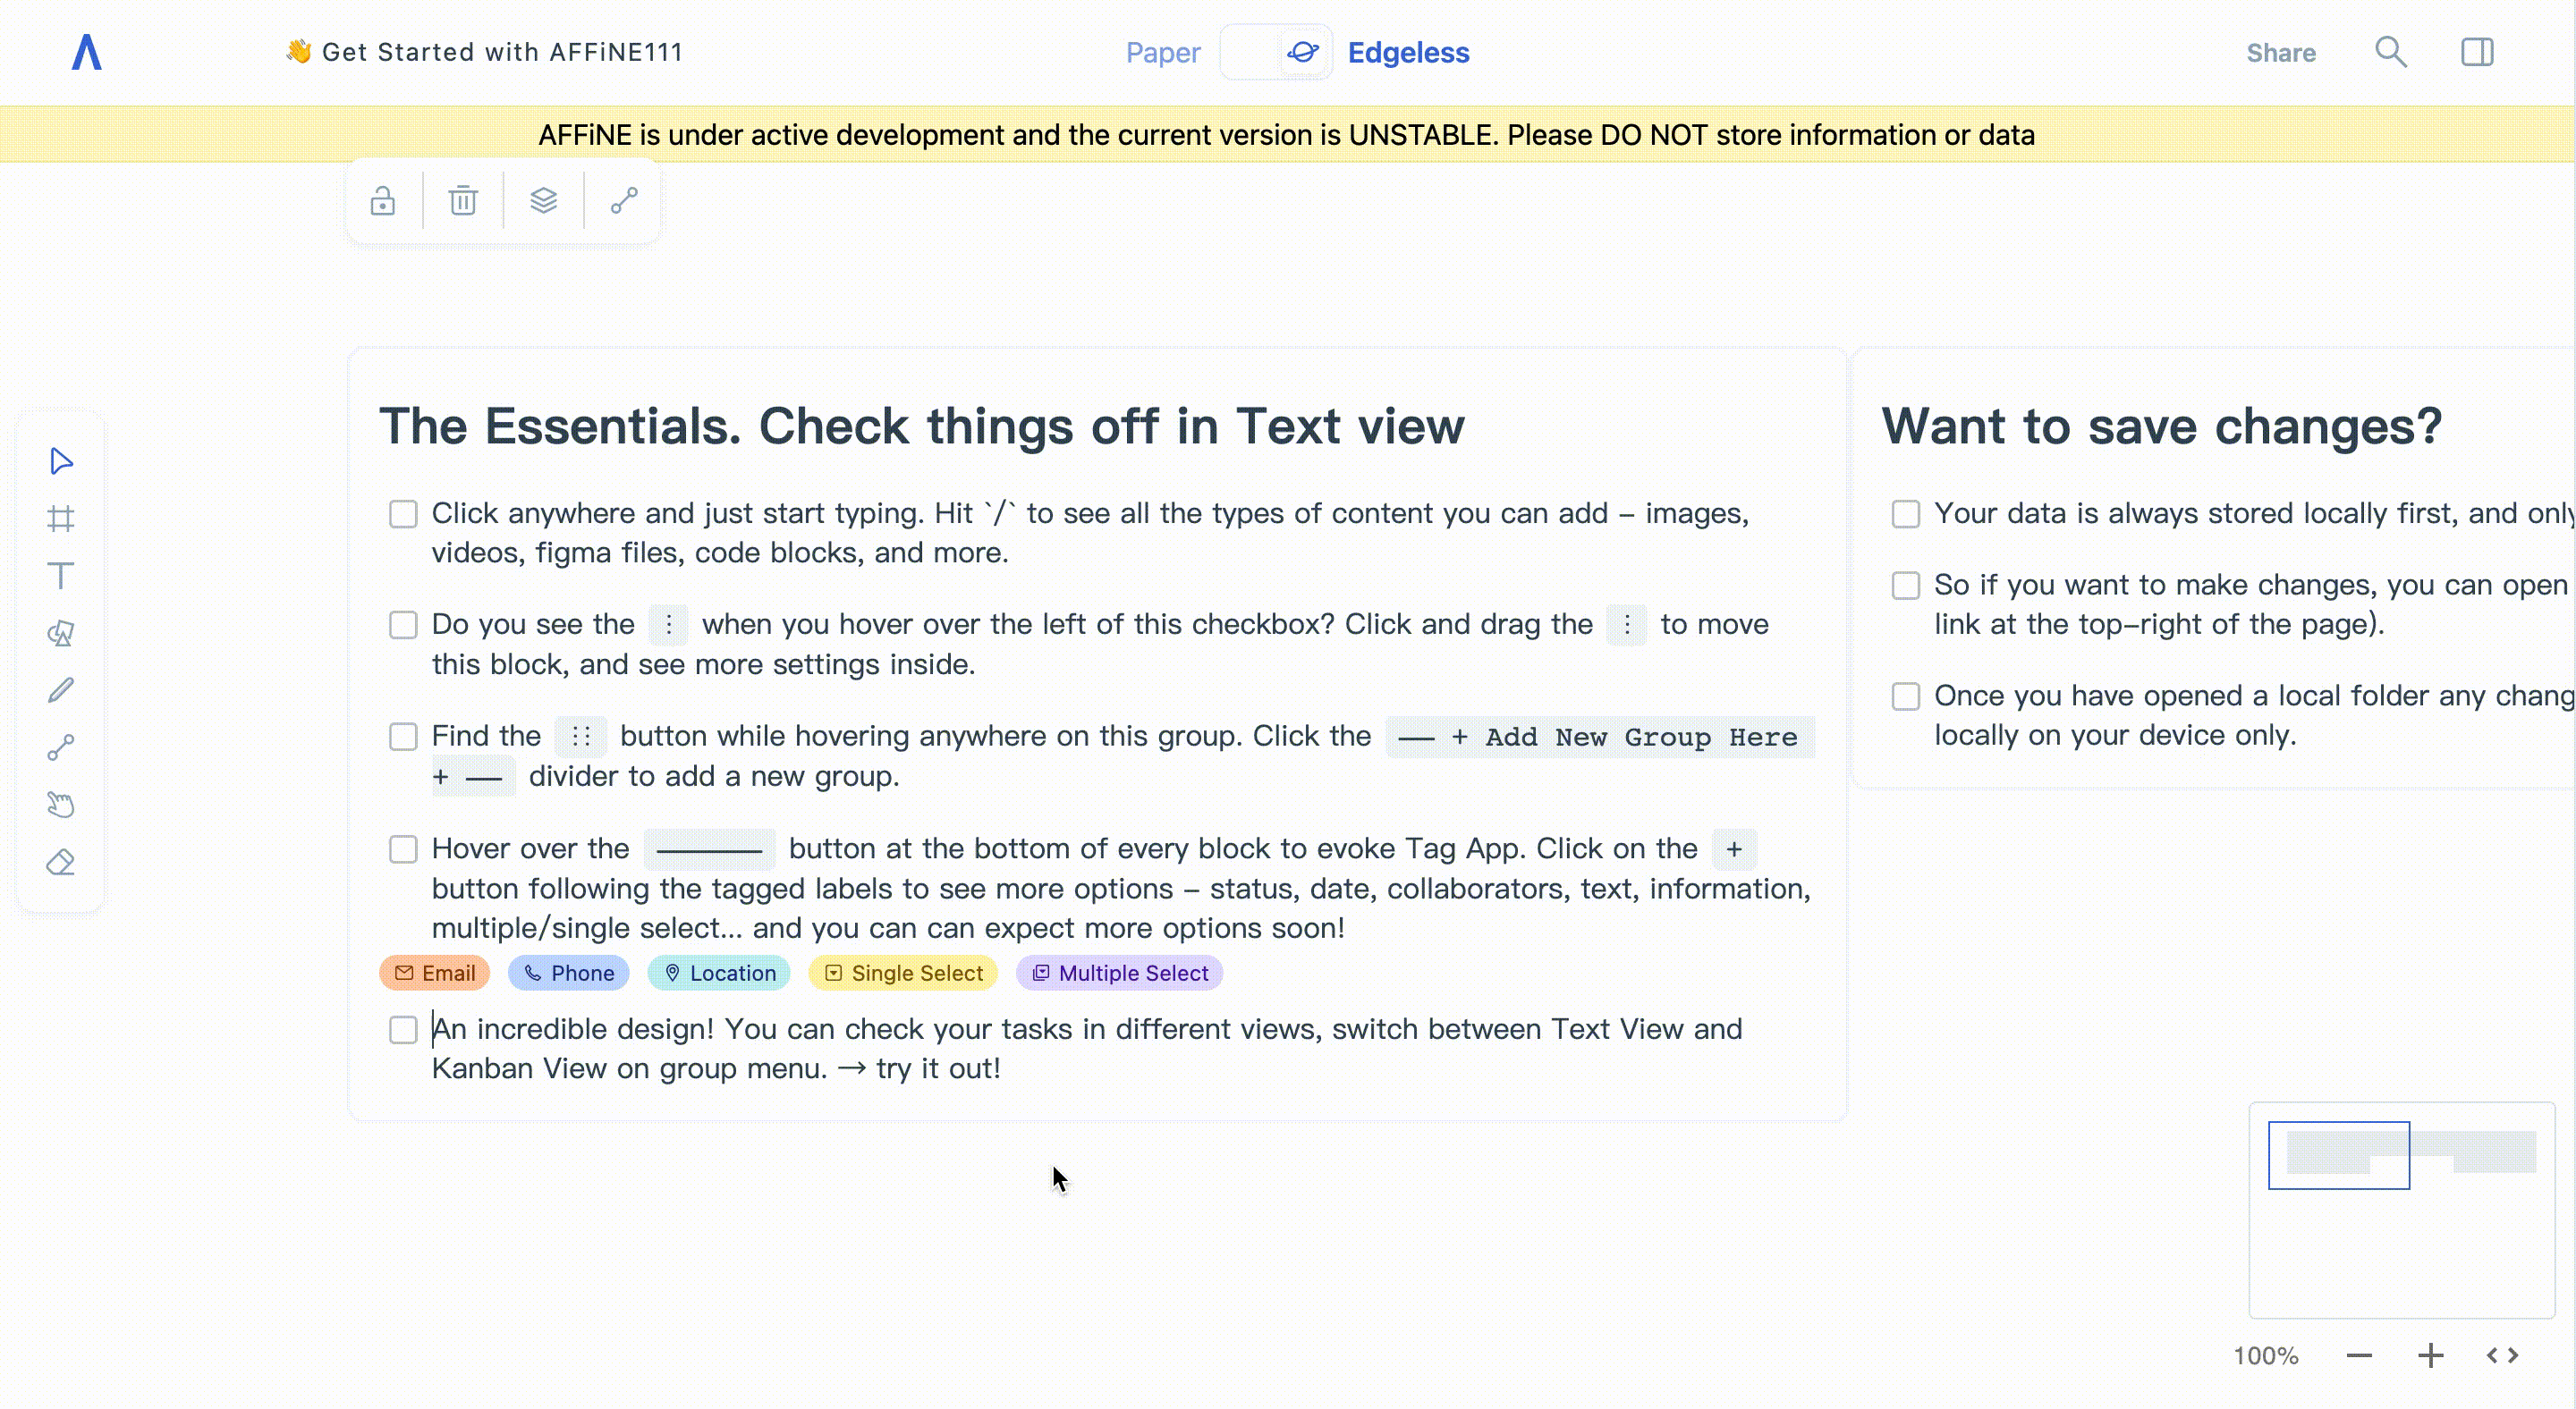
Task: Click the inline line button after 'Hover over the'
Action: point(709,849)
